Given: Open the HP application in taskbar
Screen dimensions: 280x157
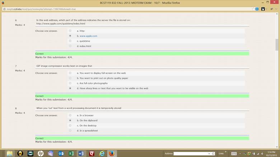Looking at the screenshot, I should click(x=41, y=153).
